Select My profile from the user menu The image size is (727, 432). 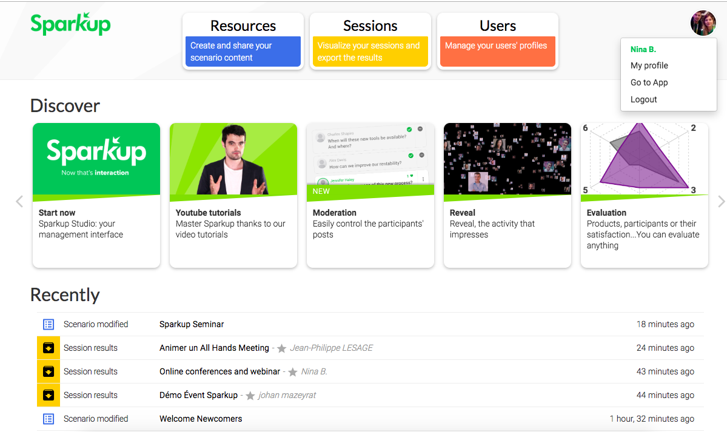coord(649,65)
